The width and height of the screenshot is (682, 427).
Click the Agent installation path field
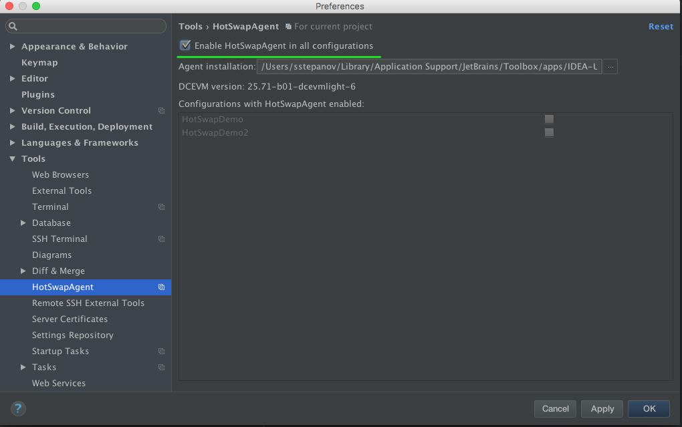click(x=429, y=67)
